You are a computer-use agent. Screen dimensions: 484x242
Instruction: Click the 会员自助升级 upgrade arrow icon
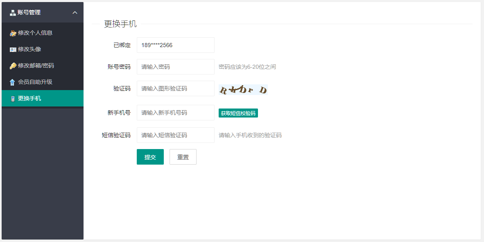(x=12, y=82)
